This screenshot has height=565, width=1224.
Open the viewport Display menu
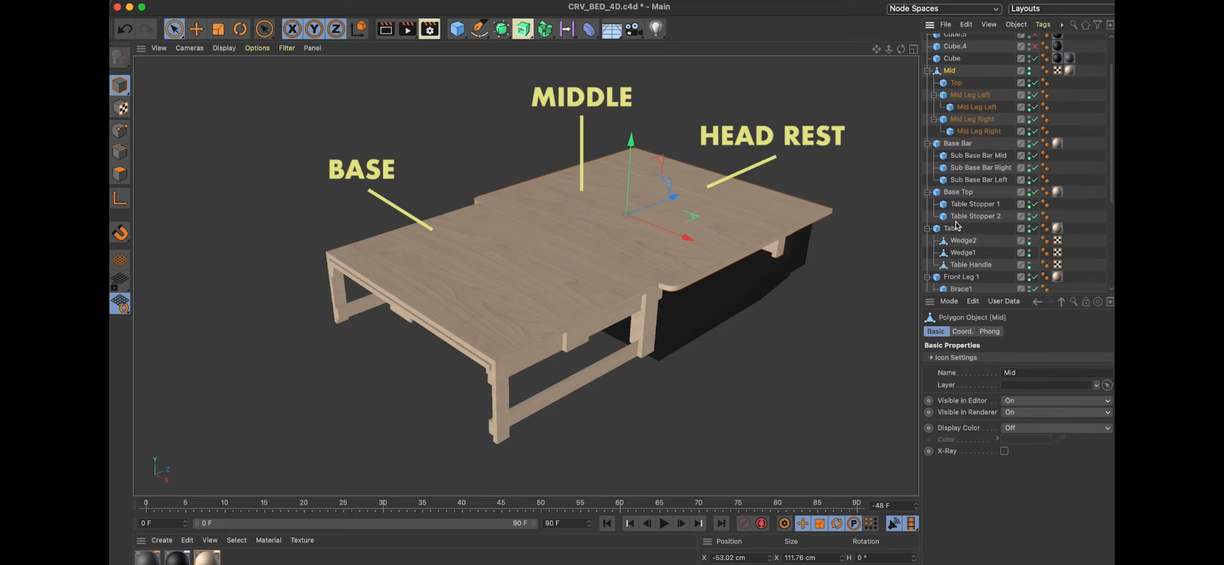[224, 48]
